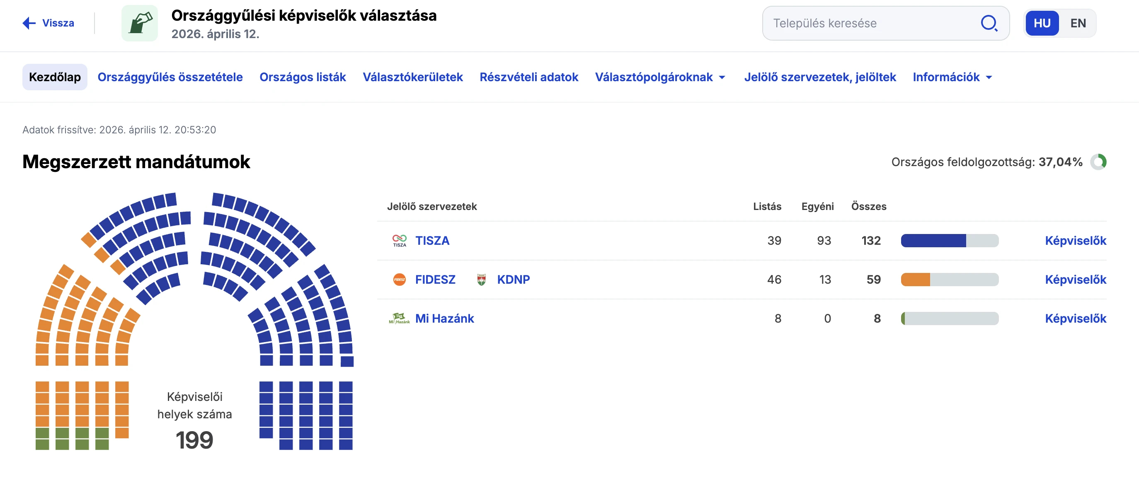Keep HU language selected
Image resolution: width=1139 pixels, height=497 pixels.
click(x=1042, y=23)
